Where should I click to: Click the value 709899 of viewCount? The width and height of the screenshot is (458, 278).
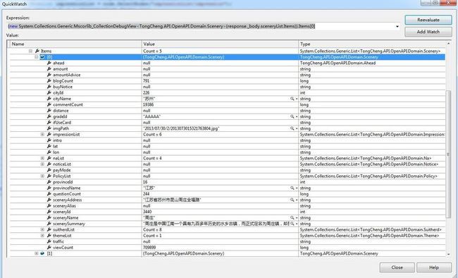[x=149, y=247]
